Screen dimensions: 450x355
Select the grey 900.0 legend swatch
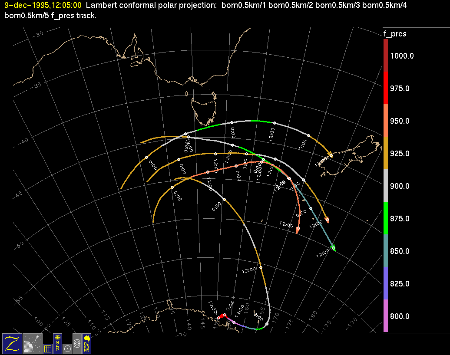tap(386, 186)
